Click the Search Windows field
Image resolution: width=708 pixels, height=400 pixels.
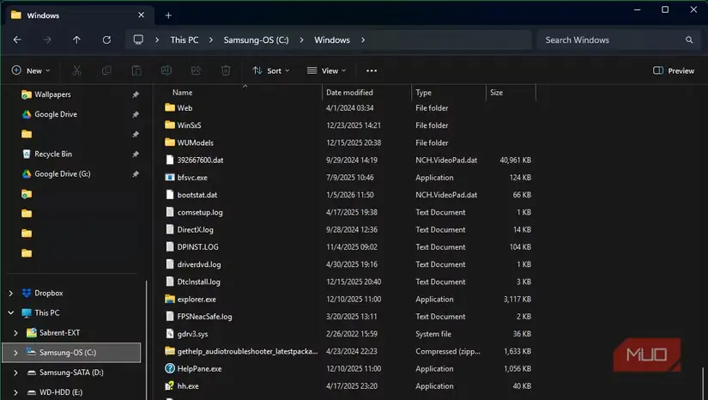tap(618, 39)
